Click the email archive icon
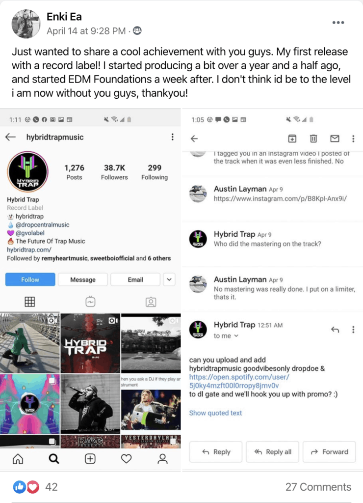The image size is (363, 503). 292,138
